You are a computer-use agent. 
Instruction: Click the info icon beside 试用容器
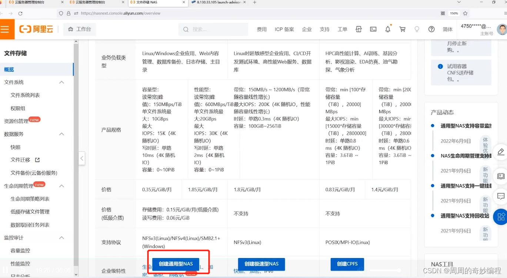440,66
